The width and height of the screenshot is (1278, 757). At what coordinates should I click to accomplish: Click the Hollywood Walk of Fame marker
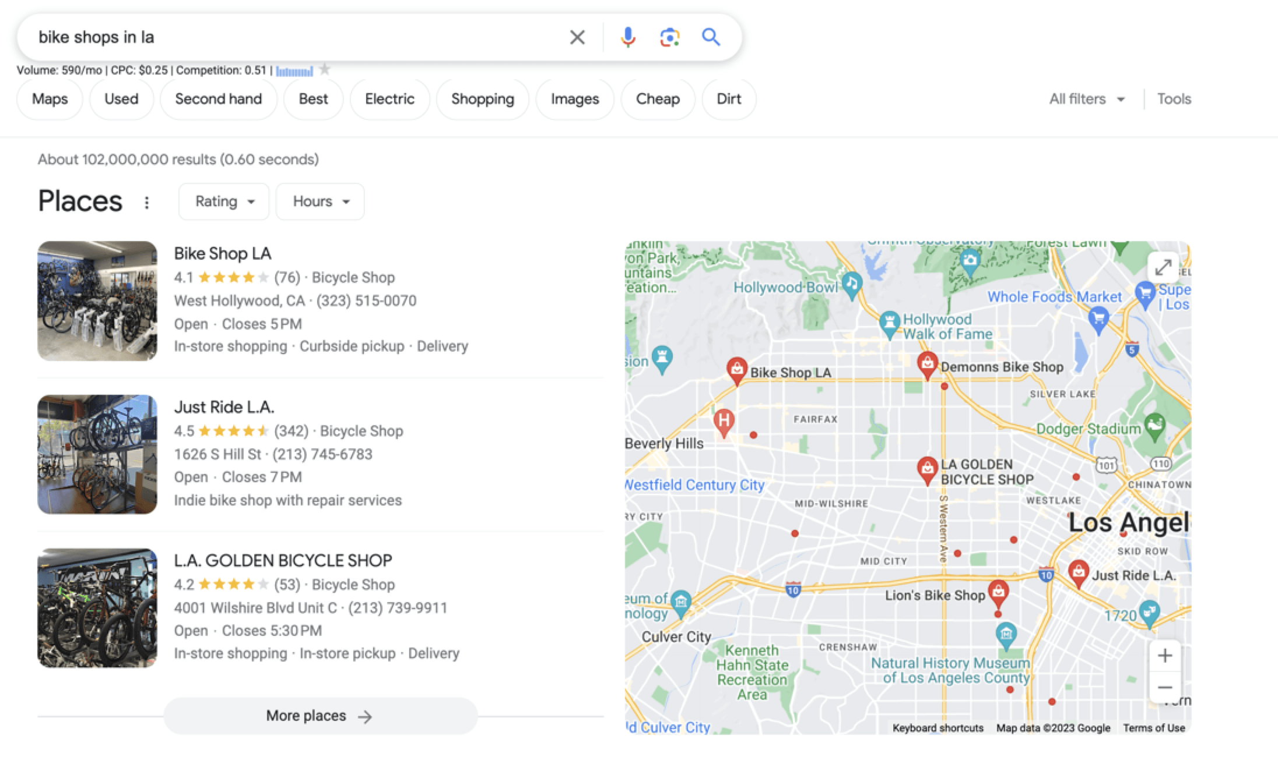click(890, 325)
